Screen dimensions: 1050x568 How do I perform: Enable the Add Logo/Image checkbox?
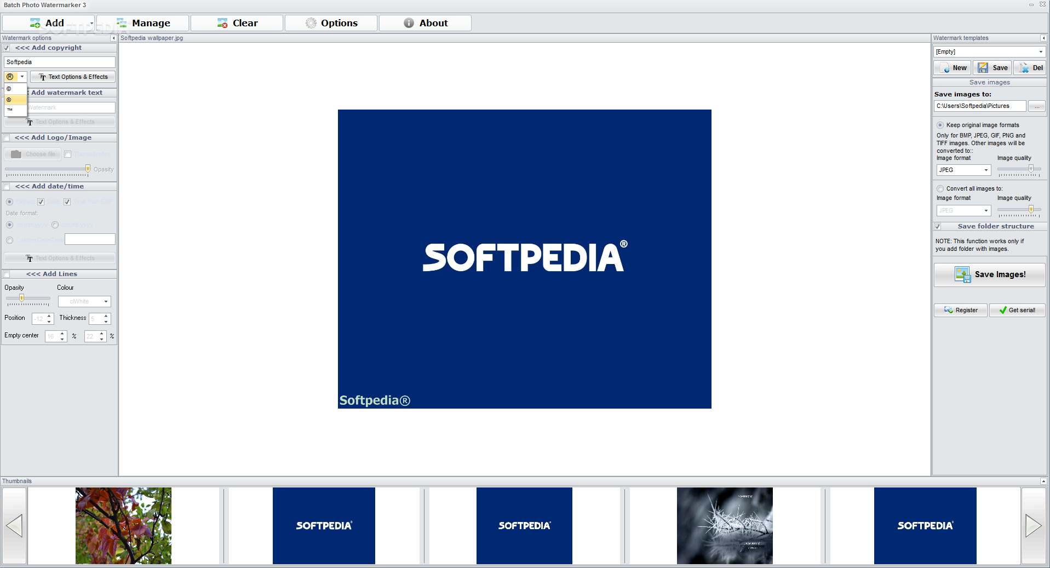7,138
